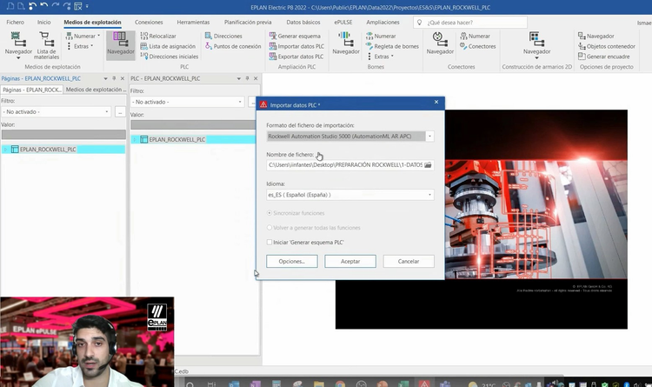Screen dimensions: 652x387
Task: Switch to Medios de explotación panel tab
Action: 96,90
